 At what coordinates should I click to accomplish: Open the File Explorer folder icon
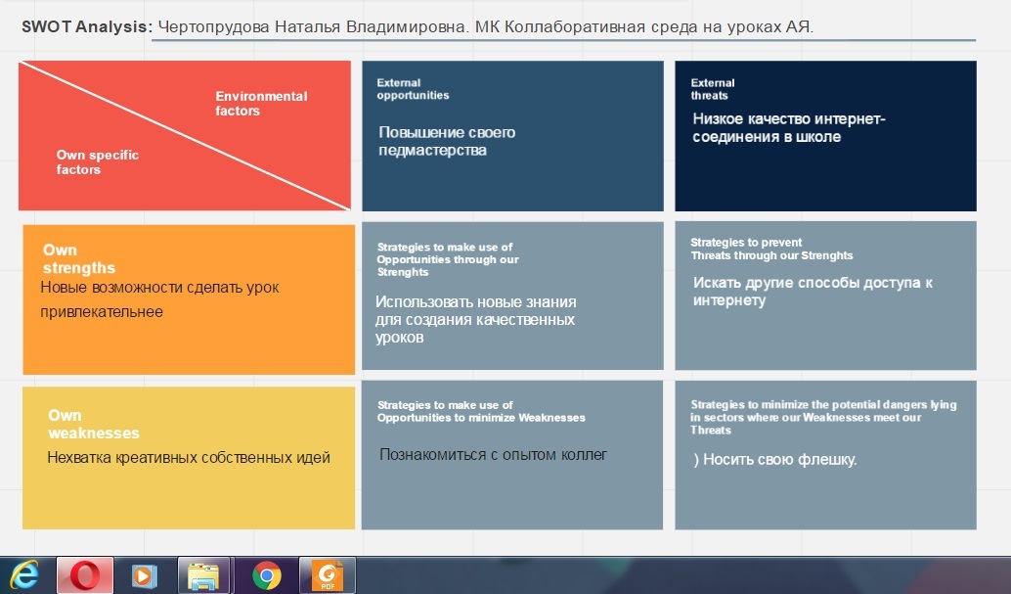coord(203,576)
